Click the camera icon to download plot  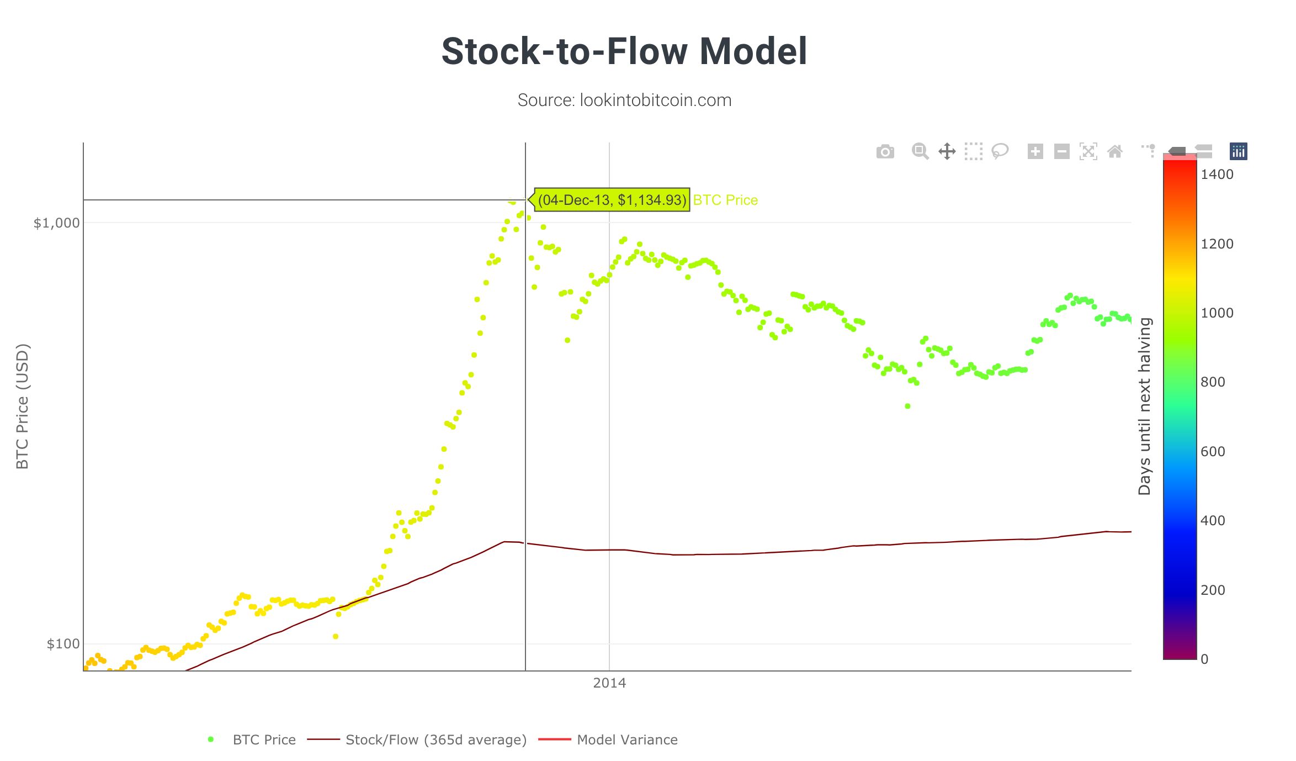885,152
